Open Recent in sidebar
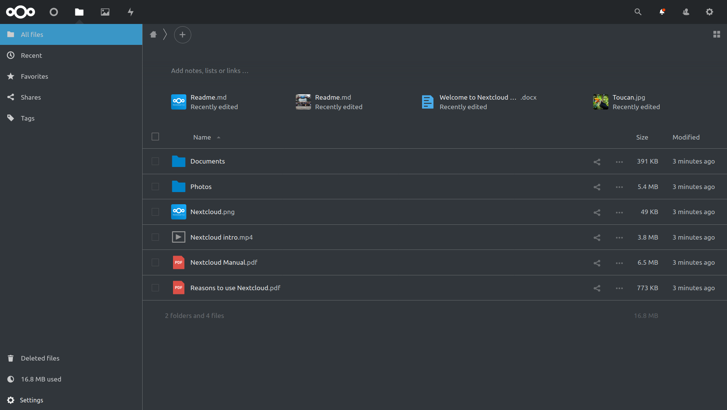The height and width of the screenshot is (410, 727). tap(71, 55)
